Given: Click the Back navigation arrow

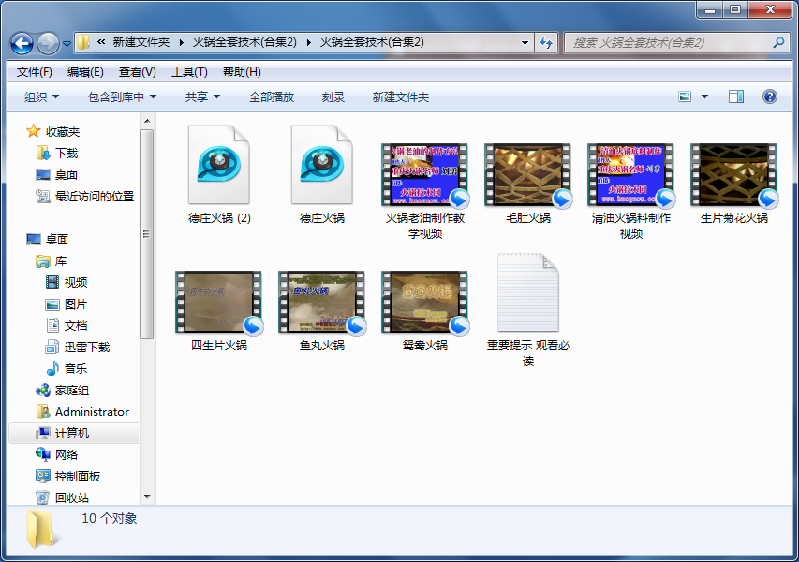Looking at the screenshot, I should pos(22,42).
